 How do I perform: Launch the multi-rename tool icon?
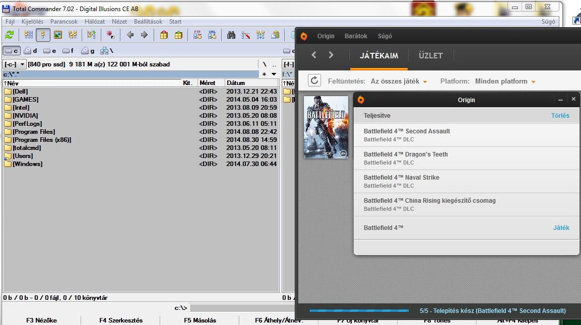(x=246, y=35)
